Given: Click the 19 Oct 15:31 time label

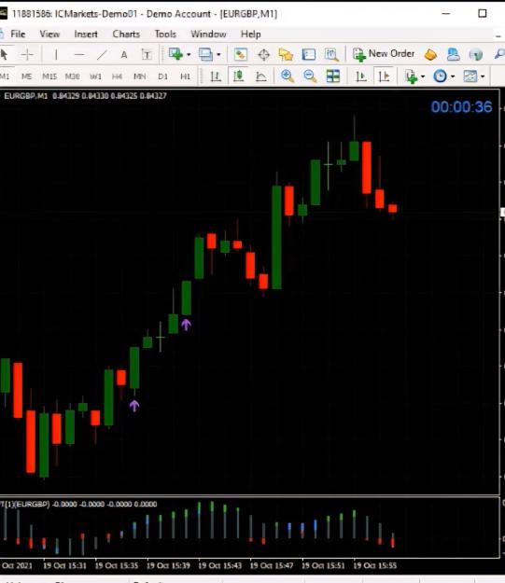Looking at the screenshot, I should (64, 565).
